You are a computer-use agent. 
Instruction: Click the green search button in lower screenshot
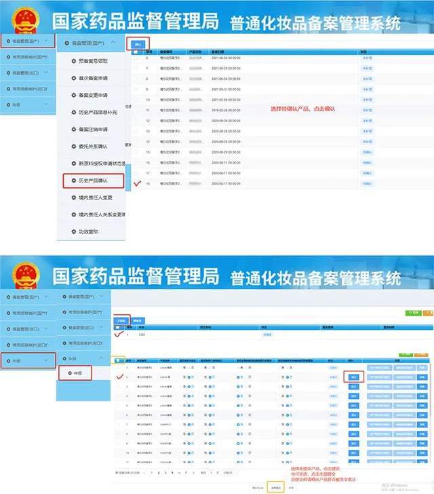point(413,313)
